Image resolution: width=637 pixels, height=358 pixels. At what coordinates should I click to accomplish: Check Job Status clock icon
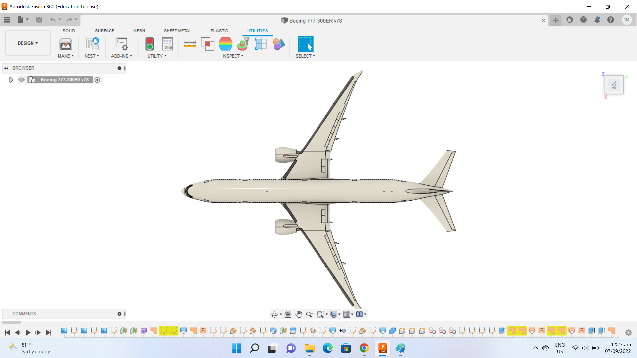[x=583, y=20]
